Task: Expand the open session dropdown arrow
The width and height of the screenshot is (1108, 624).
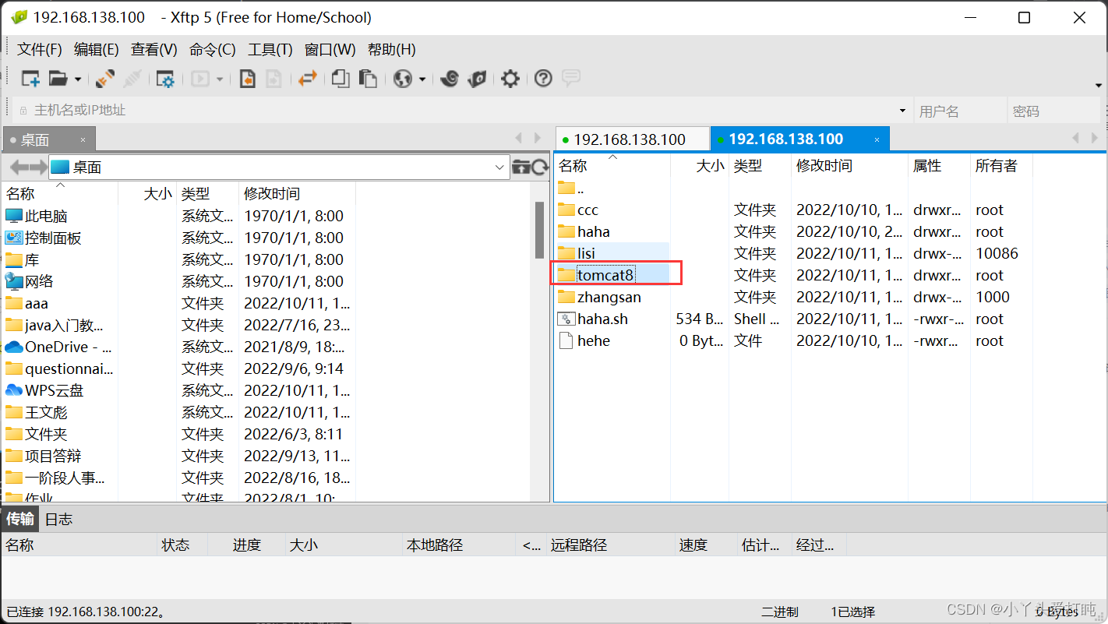Action: coord(77,79)
